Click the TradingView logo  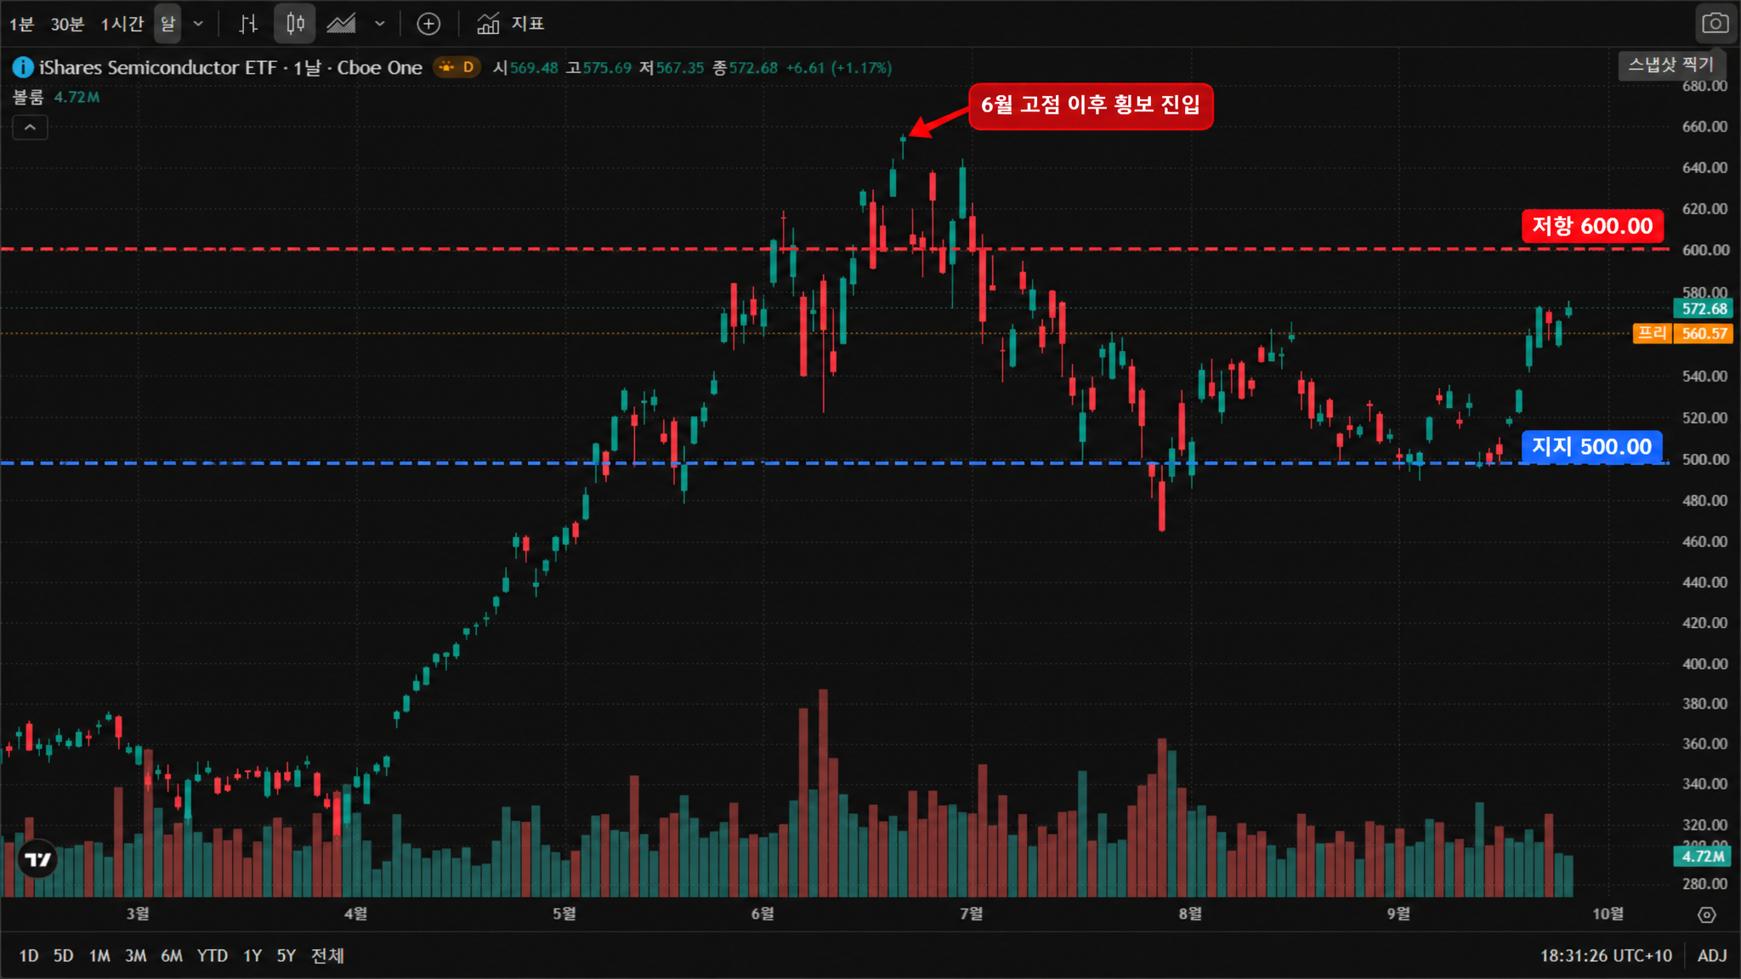[x=38, y=860]
